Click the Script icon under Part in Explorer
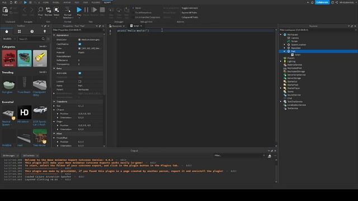Viewport: 358px width, 201px height. (x=292, y=55)
